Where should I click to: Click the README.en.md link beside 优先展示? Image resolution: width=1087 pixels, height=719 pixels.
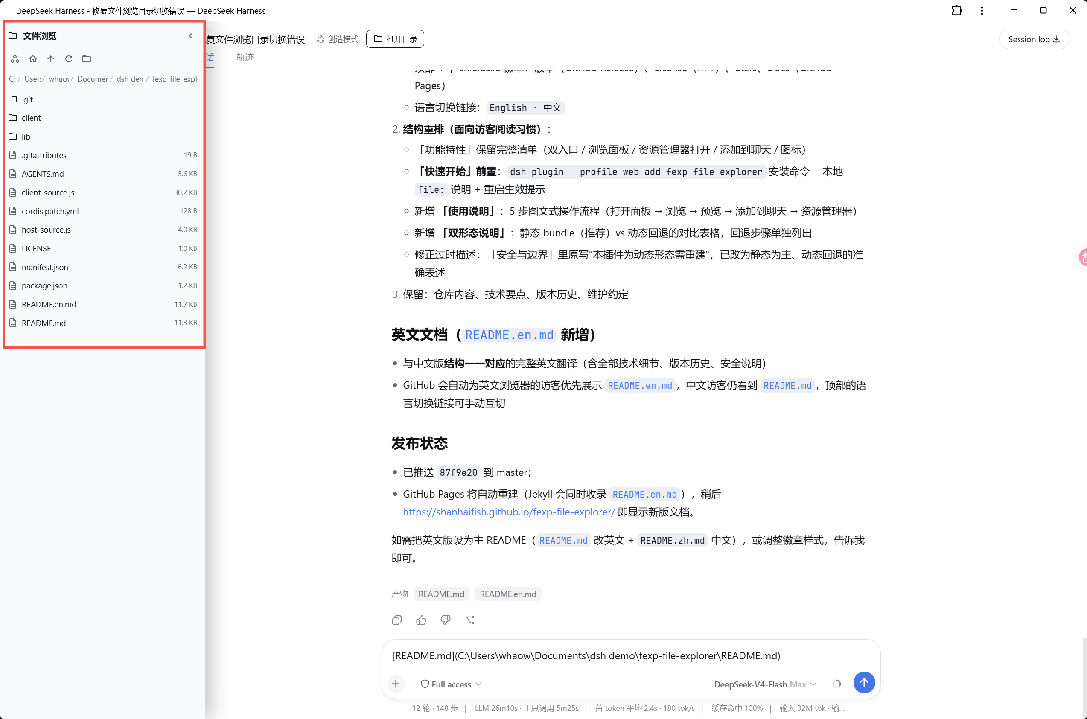(x=640, y=386)
